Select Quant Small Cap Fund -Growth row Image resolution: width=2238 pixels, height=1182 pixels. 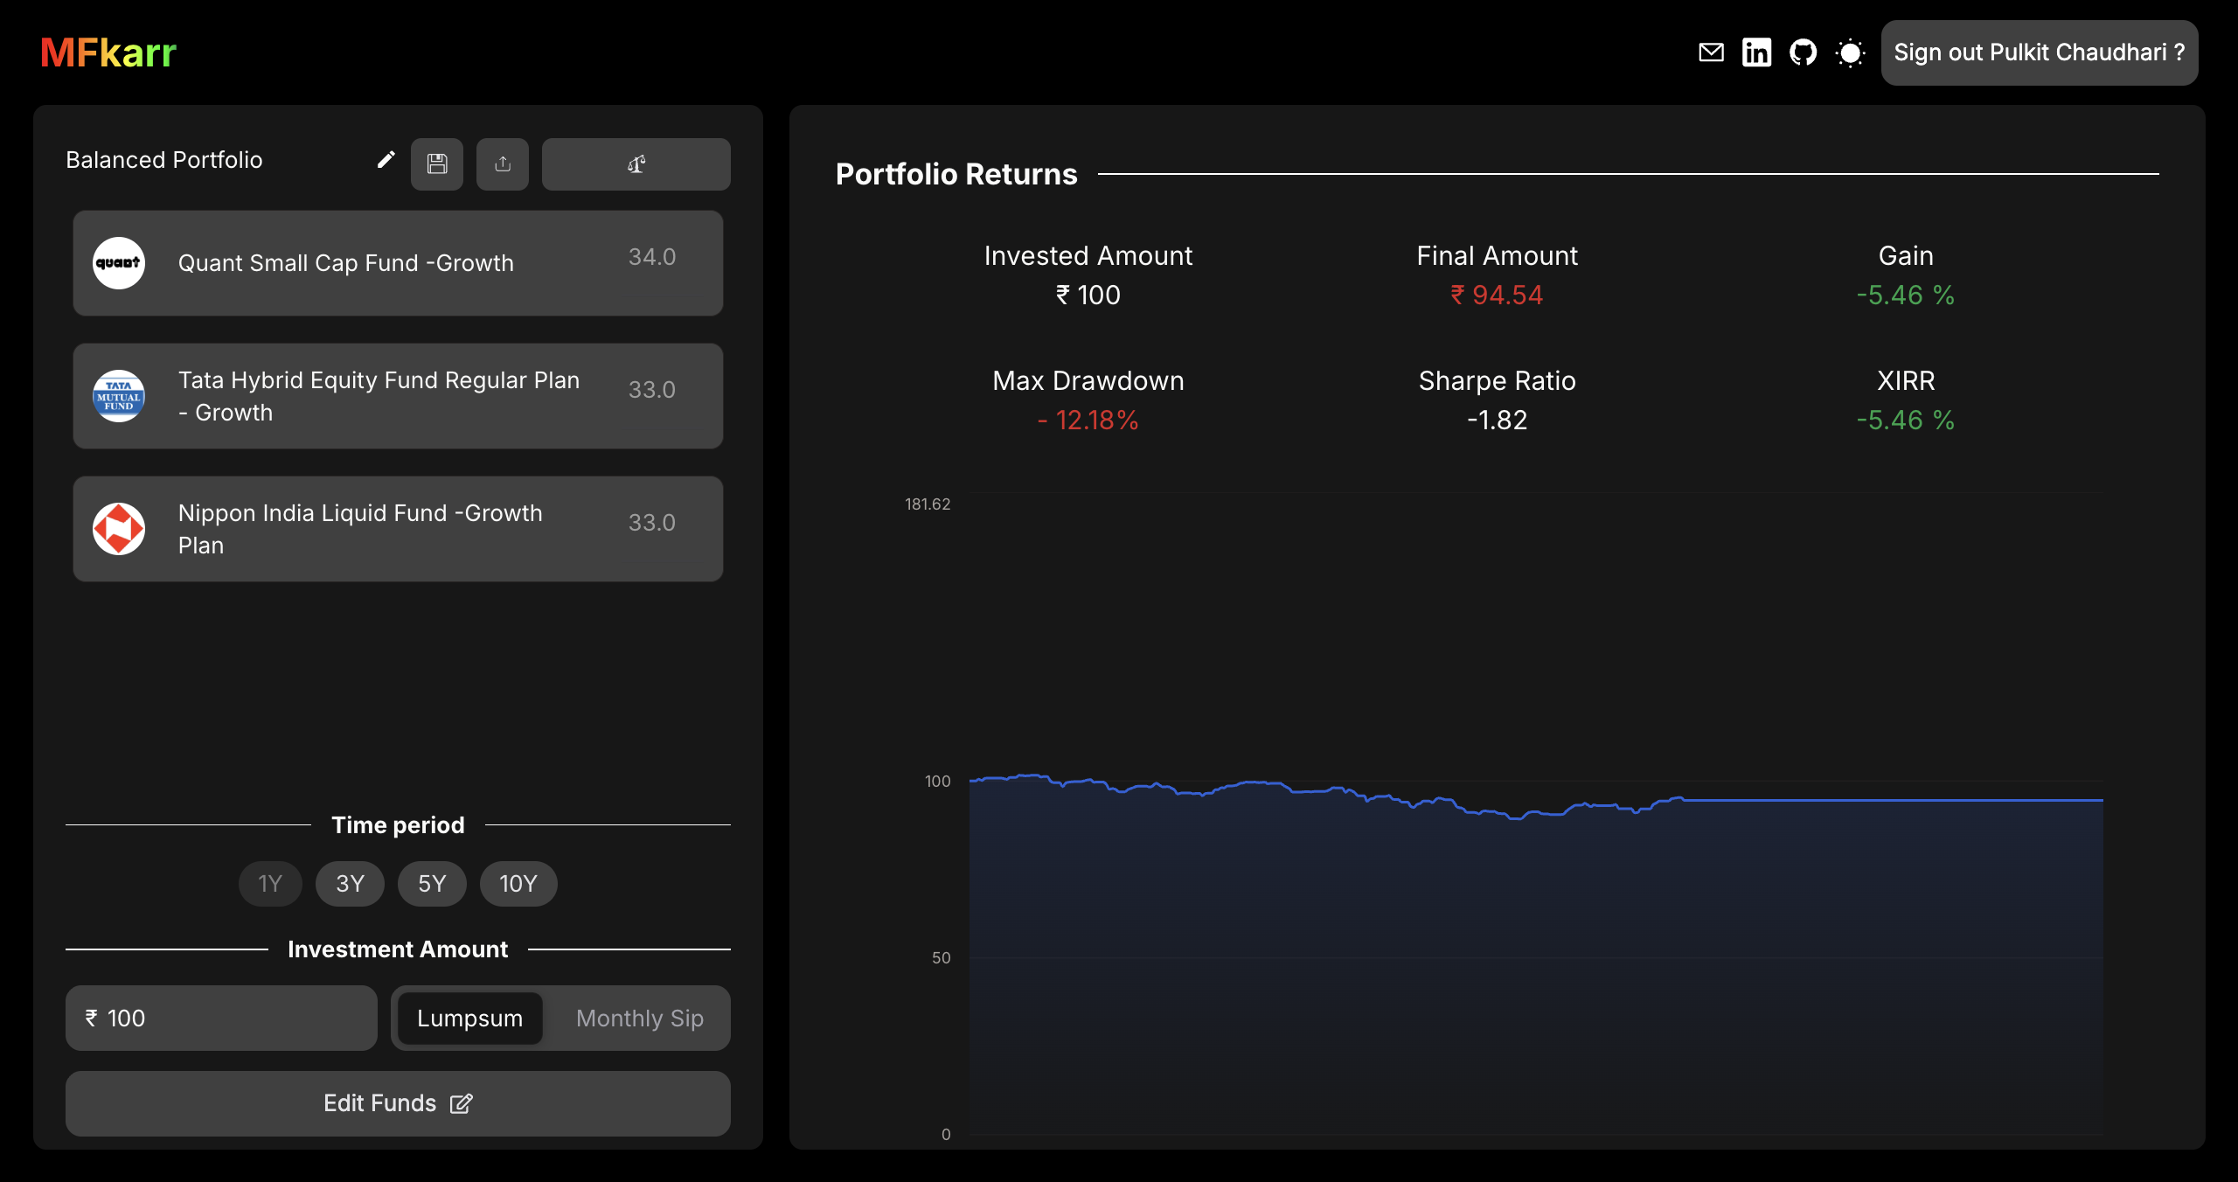pos(398,262)
